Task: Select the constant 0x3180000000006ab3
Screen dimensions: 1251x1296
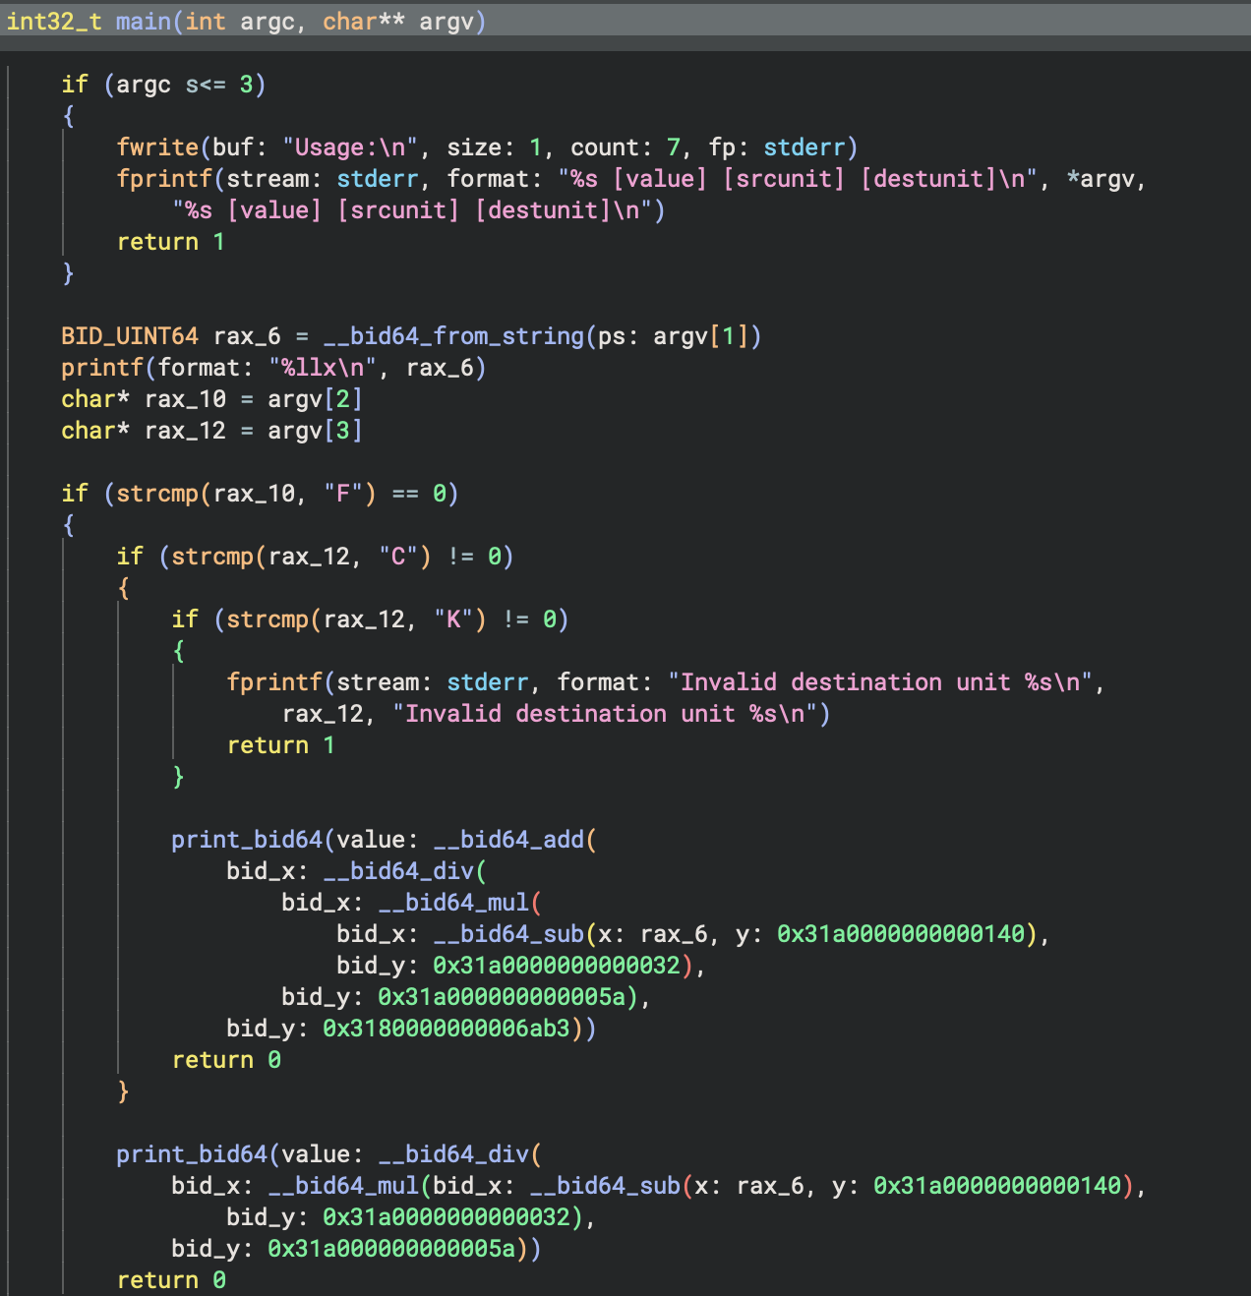Action: tap(447, 1029)
